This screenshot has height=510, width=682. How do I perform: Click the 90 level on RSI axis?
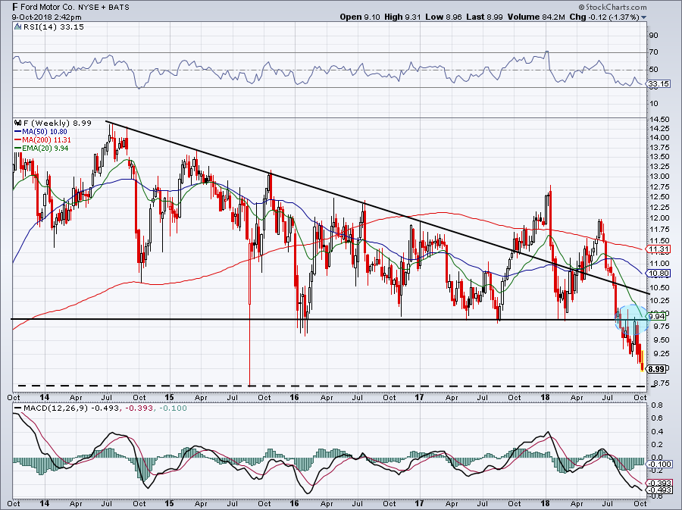click(x=653, y=35)
